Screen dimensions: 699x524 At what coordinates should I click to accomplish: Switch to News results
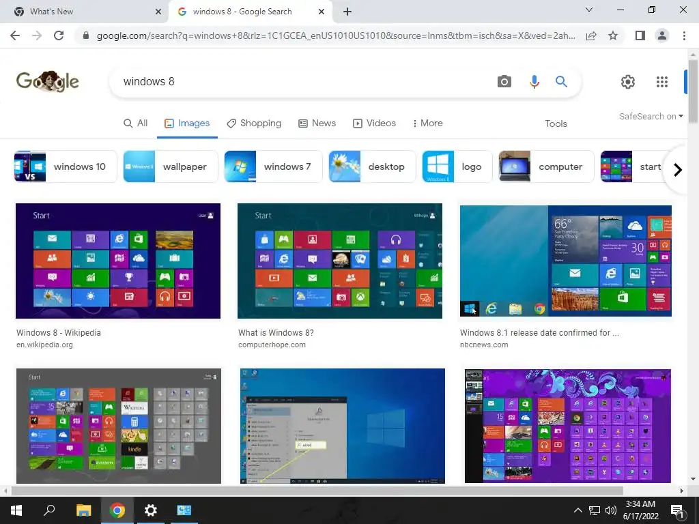317,123
